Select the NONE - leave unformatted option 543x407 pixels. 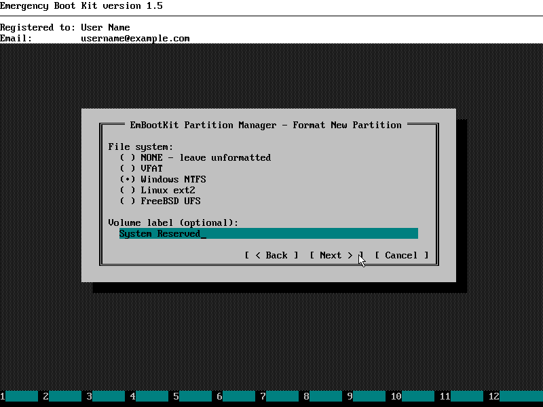coord(195,157)
